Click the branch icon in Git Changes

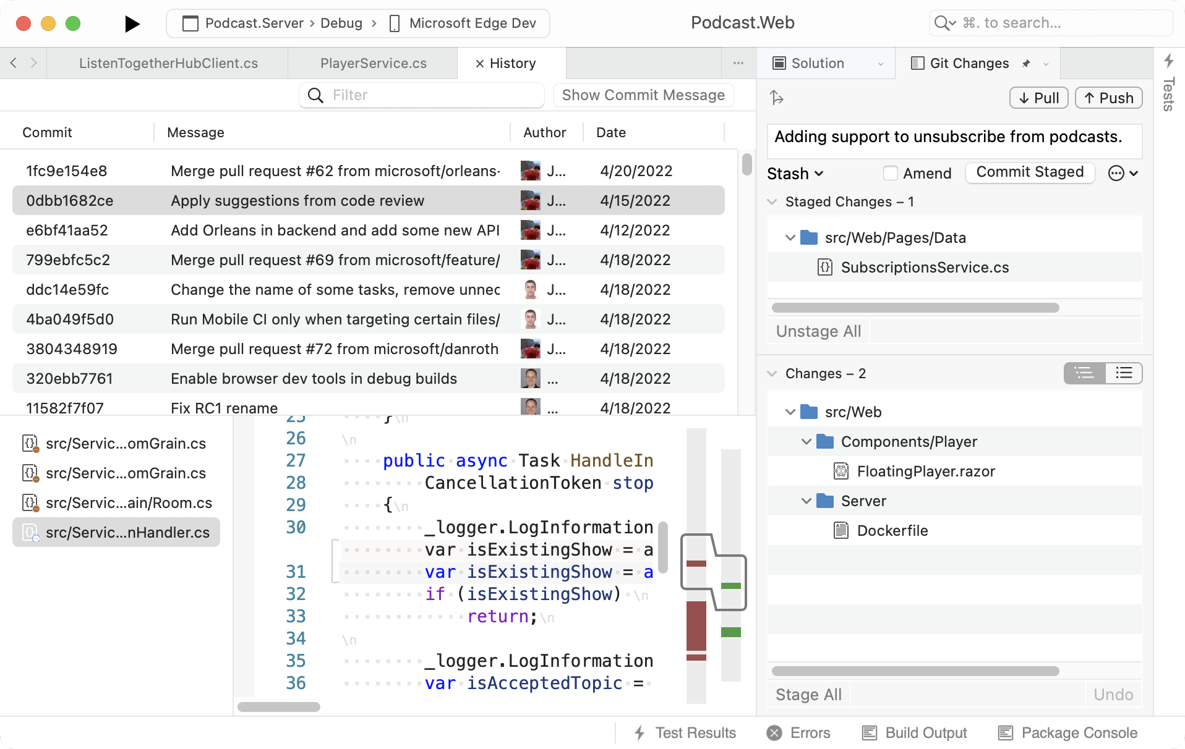click(x=777, y=98)
